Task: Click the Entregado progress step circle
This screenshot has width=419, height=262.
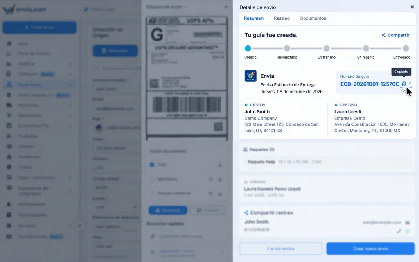Action: coord(405,48)
